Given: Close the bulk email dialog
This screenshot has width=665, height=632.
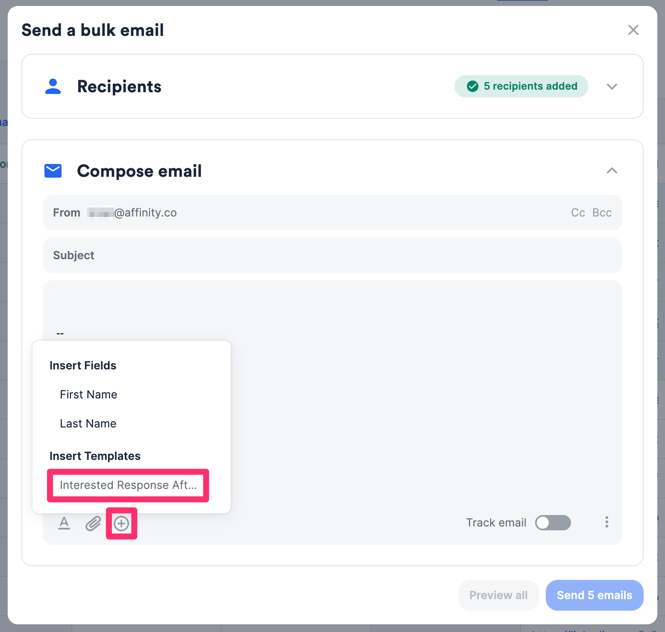Looking at the screenshot, I should (x=633, y=30).
